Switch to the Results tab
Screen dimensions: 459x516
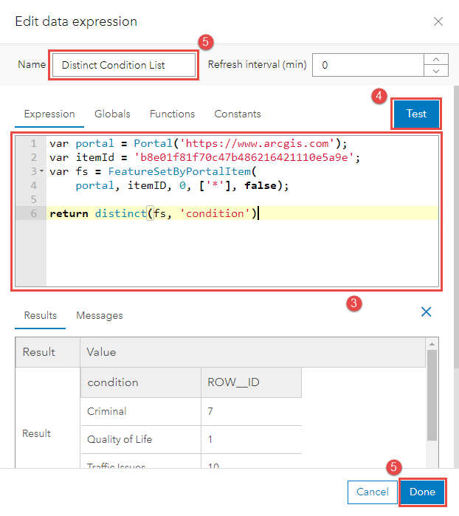click(x=41, y=315)
